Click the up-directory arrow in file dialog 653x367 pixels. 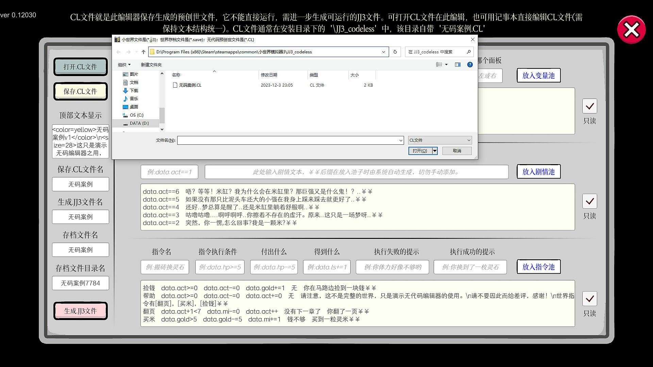(144, 52)
